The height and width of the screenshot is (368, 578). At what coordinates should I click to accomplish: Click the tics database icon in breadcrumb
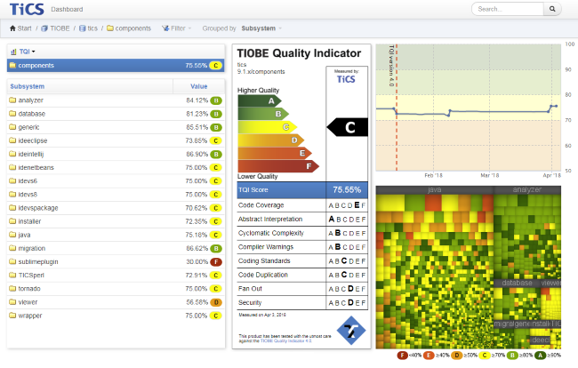click(82, 28)
